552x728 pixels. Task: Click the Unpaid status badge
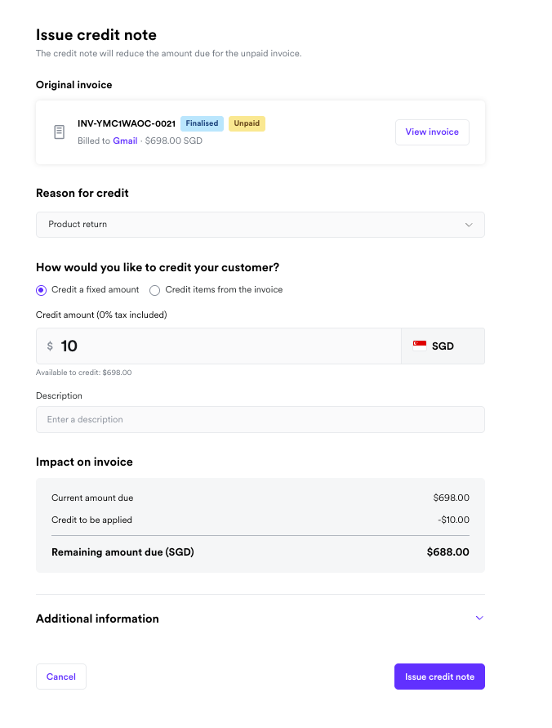pos(247,123)
